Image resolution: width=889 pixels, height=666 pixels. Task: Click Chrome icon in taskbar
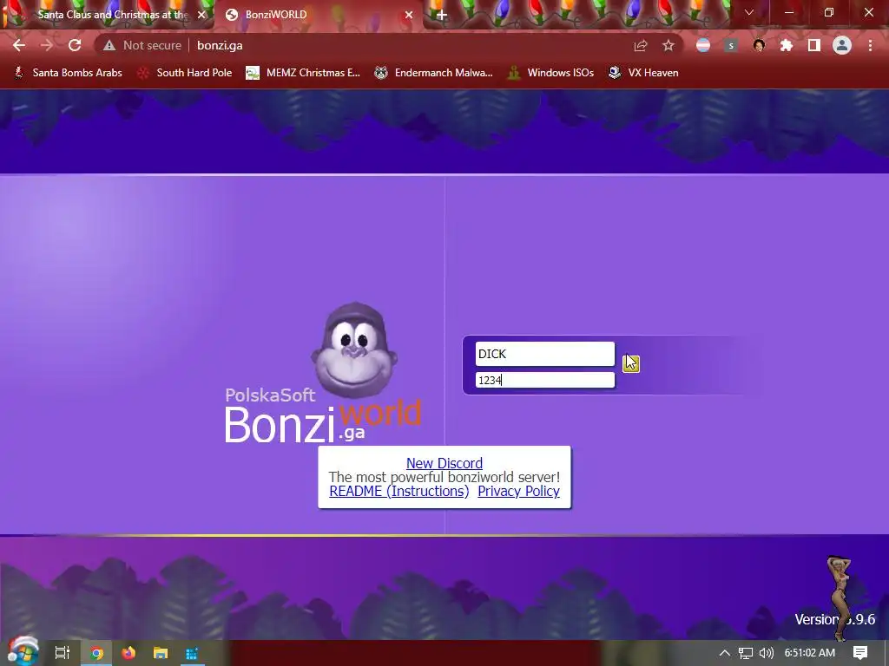coord(97,653)
